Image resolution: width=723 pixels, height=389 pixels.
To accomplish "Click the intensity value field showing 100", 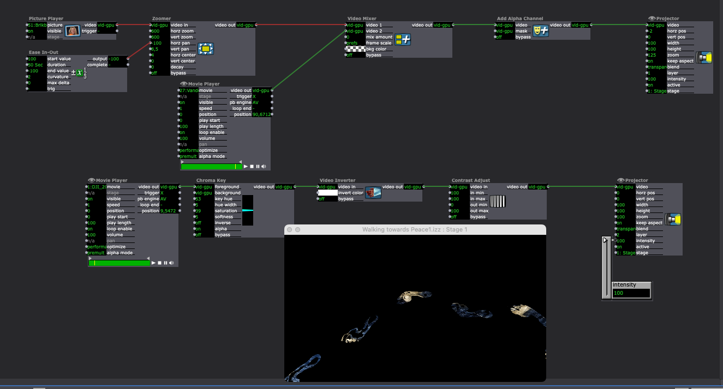I will click(631, 293).
